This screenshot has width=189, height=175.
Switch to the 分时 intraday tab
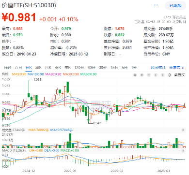(7, 68)
